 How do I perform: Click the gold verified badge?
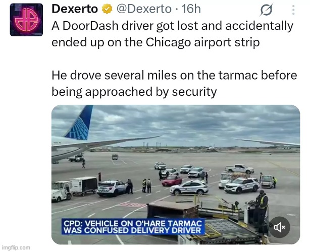[x=107, y=9]
